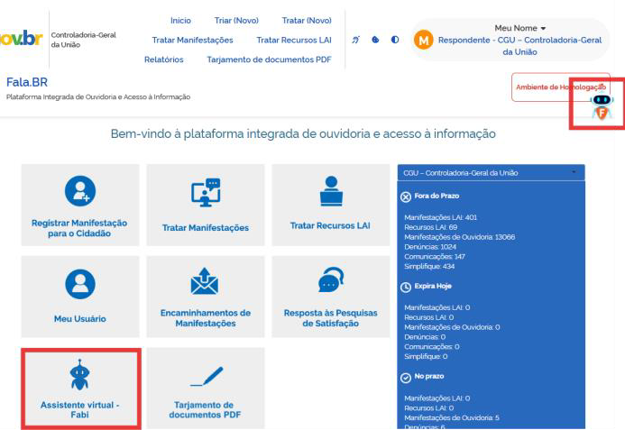The height and width of the screenshot is (430, 625).
Task: Click Expira Hoje Recursos LAI: 0
Action: [x=429, y=317]
